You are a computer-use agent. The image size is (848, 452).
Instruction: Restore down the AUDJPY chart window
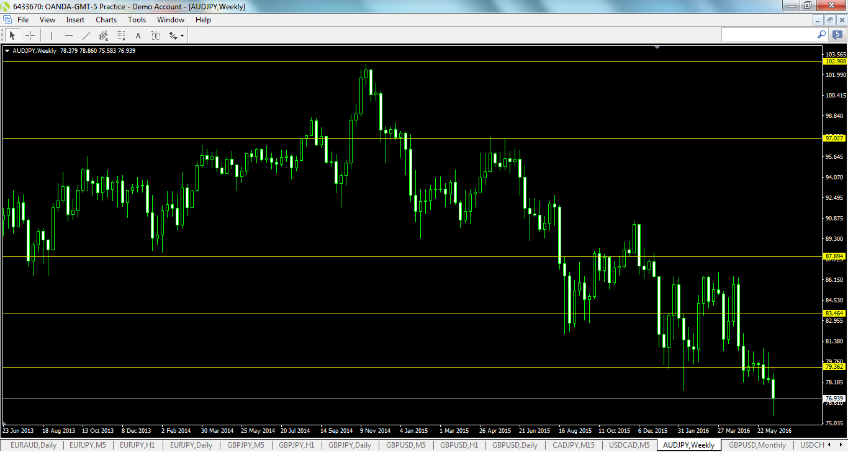[x=829, y=19]
